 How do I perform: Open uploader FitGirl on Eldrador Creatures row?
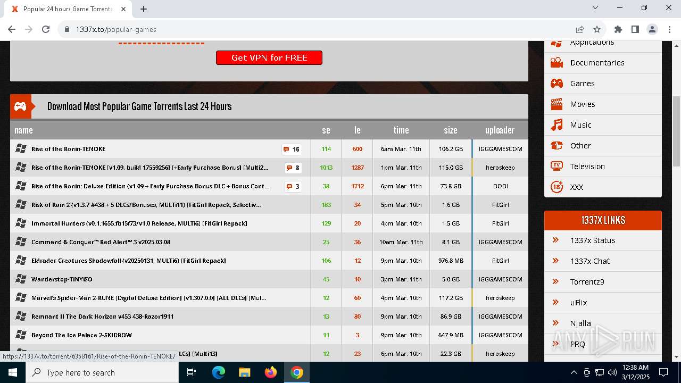[x=500, y=261]
